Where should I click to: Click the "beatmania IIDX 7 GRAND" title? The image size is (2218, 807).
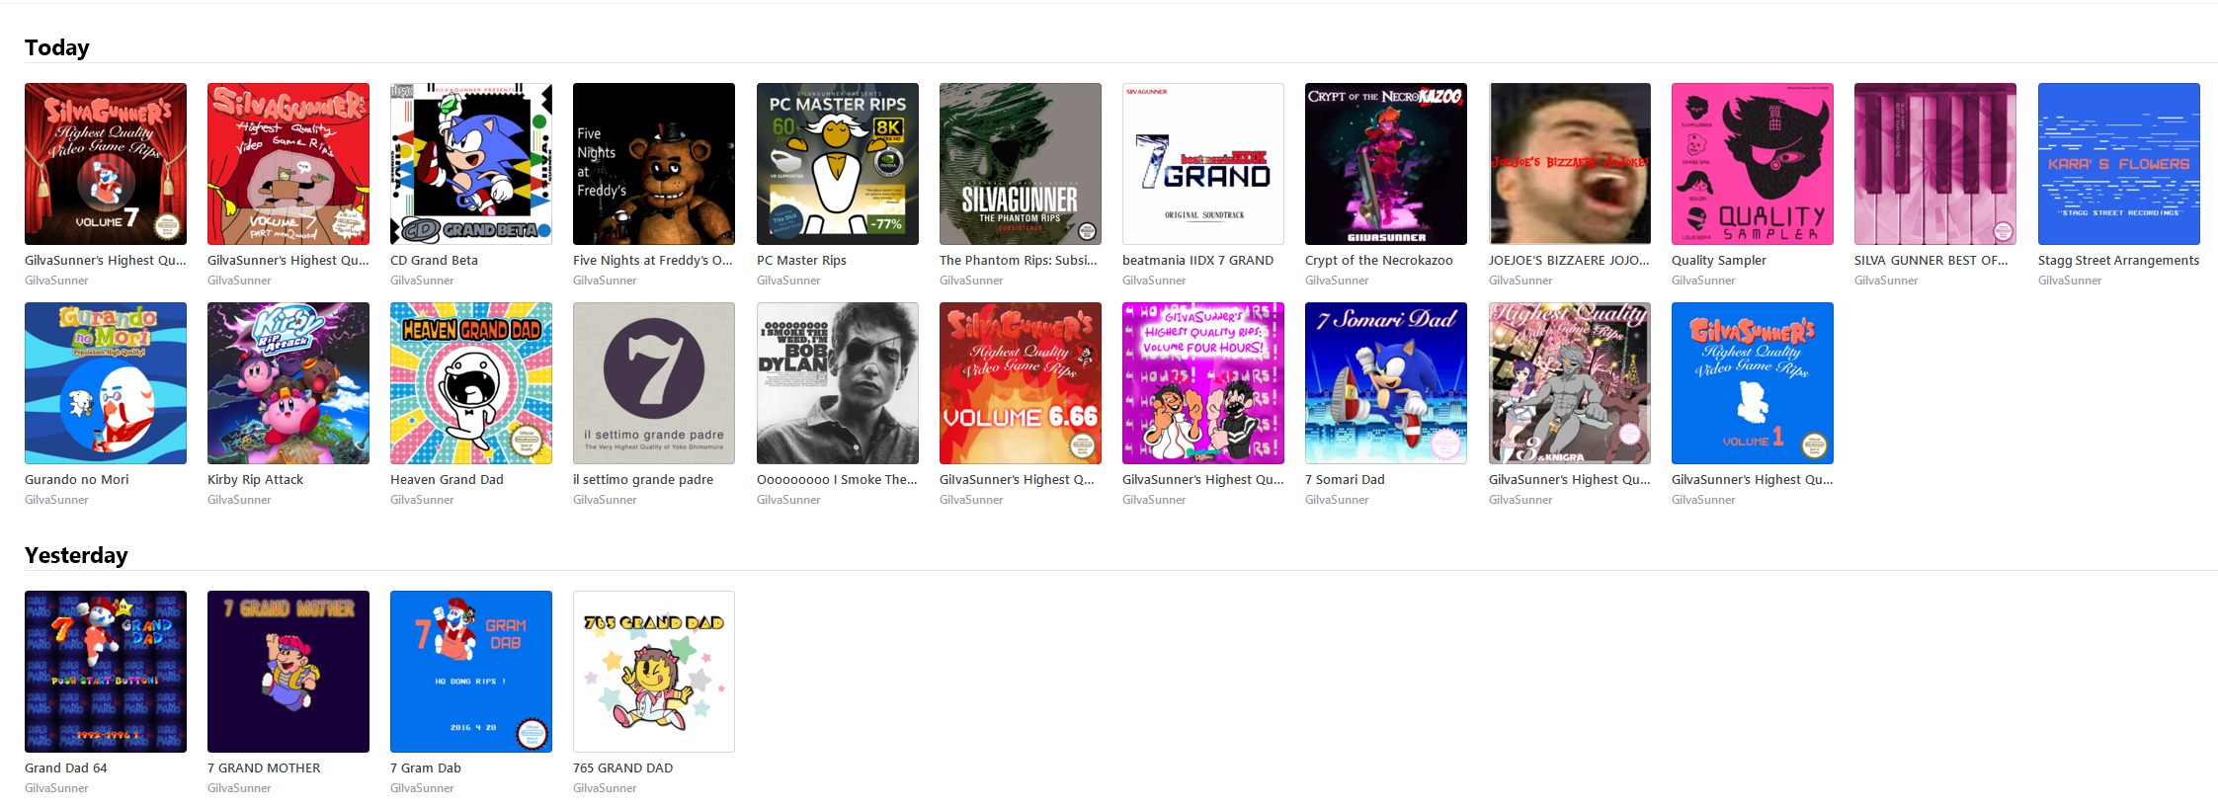[1197, 261]
